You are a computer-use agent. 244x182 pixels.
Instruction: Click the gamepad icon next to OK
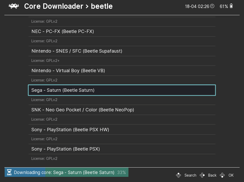point(222,175)
